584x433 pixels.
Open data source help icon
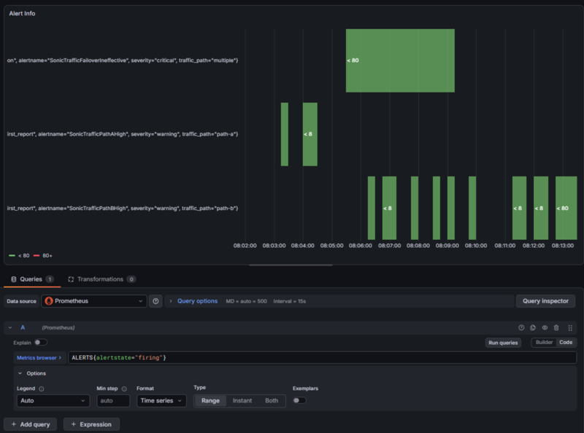point(155,301)
